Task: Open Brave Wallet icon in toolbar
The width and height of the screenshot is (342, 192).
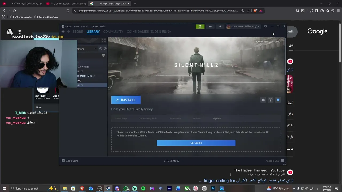Action: [322, 11]
